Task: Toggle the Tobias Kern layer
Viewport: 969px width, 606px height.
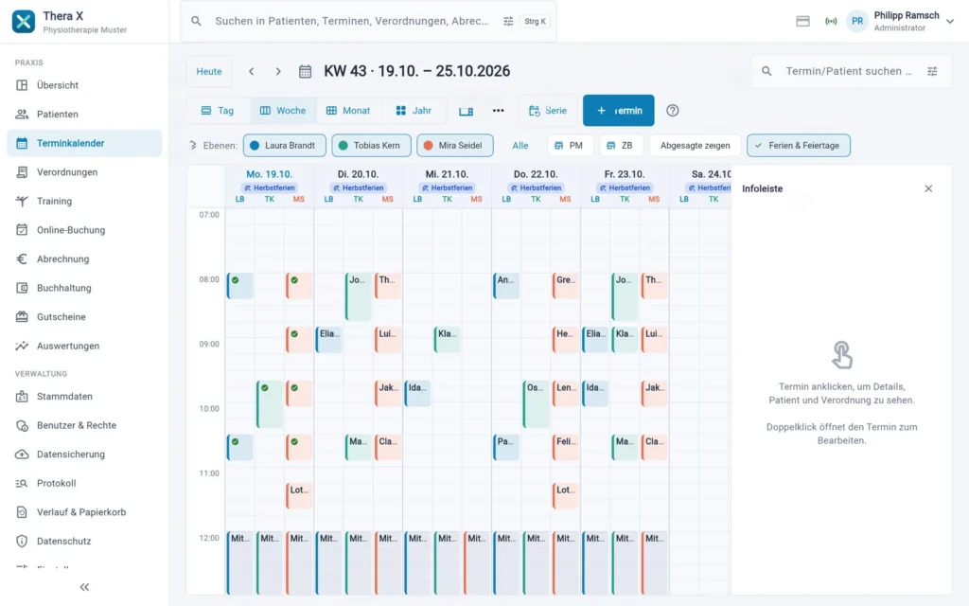Action: click(x=371, y=145)
